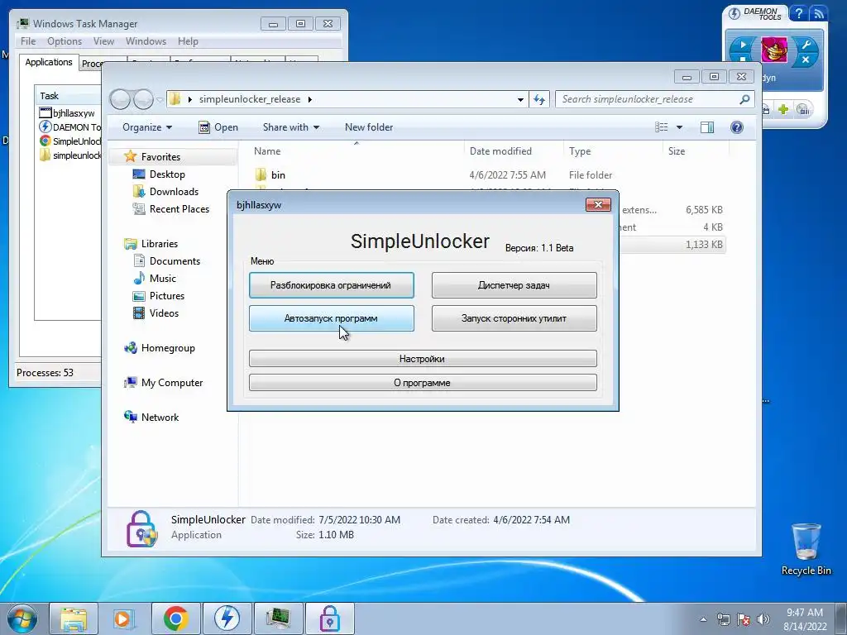Click New folder in Explorer toolbar

(369, 127)
